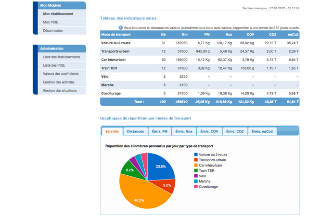This screenshot has height=216, width=332.
Task: Switch to the Émis. eqCo2 tab
Action: pyautogui.click(x=263, y=131)
